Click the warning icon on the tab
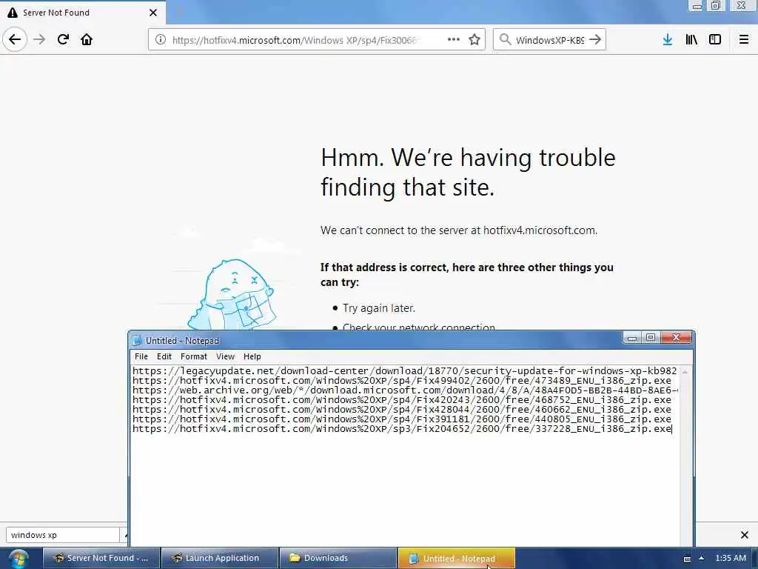This screenshot has height=569, width=758. click(x=13, y=13)
